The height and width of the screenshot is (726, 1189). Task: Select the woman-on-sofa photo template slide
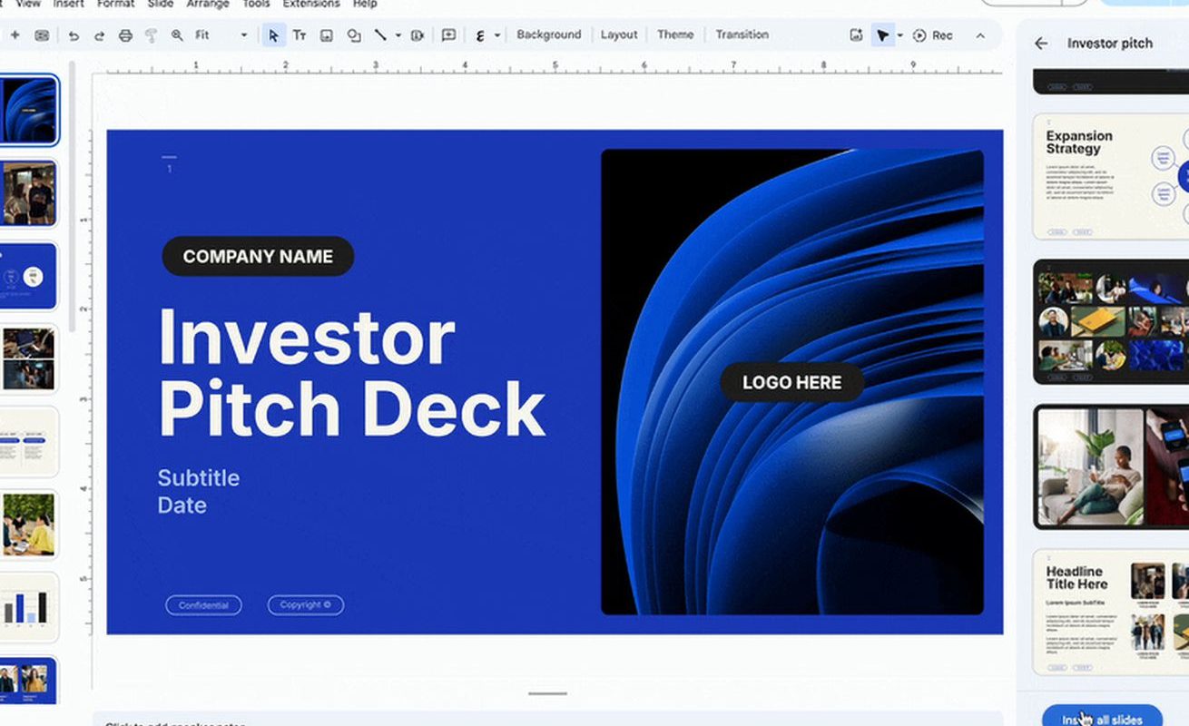(1111, 467)
